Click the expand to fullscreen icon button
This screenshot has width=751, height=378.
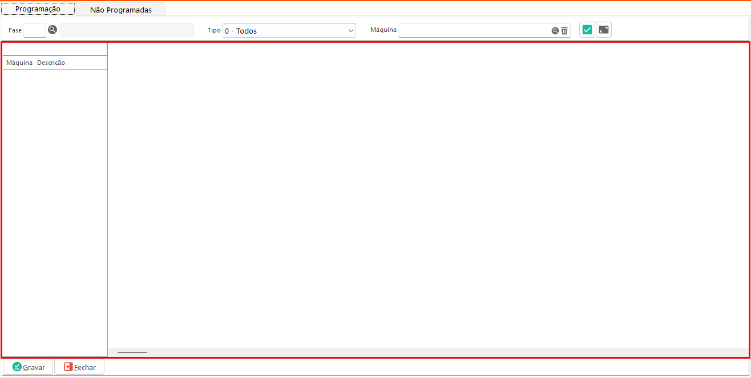click(604, 30)
